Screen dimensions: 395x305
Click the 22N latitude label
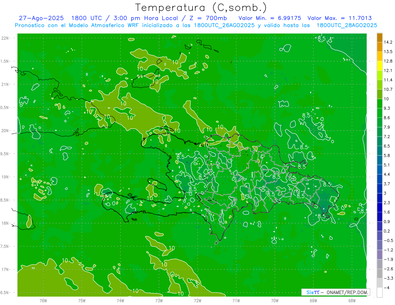tap(6, 38)
